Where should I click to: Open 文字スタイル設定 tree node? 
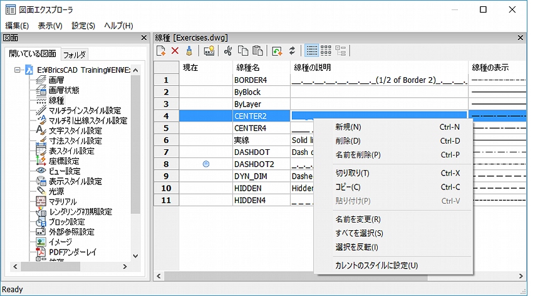75,131
